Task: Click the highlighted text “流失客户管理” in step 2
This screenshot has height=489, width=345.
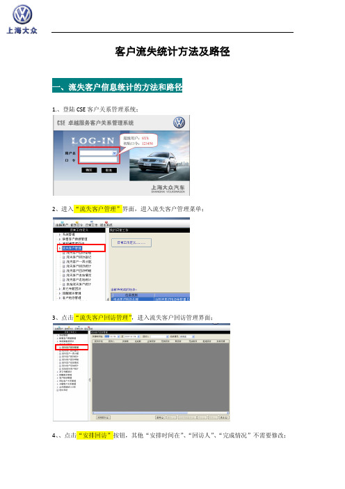Action: click(x=98, y=209)
